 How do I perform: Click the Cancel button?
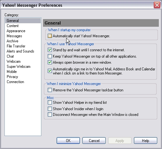[x=94, y=141]
